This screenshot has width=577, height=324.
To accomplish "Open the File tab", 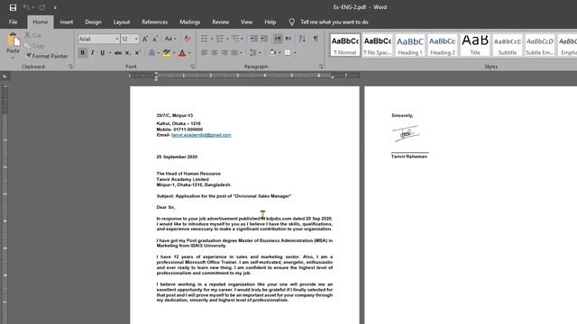I will [x=14, y=22].
